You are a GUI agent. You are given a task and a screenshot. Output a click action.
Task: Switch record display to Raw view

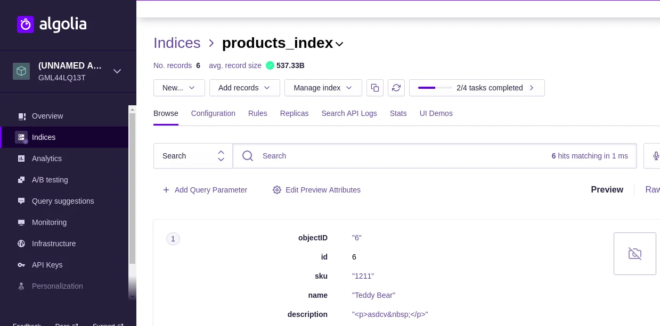point(653,190)
